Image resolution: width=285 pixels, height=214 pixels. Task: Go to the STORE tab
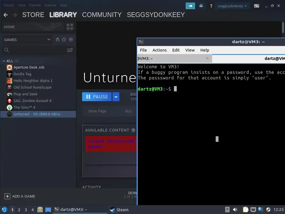pyautogui.click(x=33, y=15)
